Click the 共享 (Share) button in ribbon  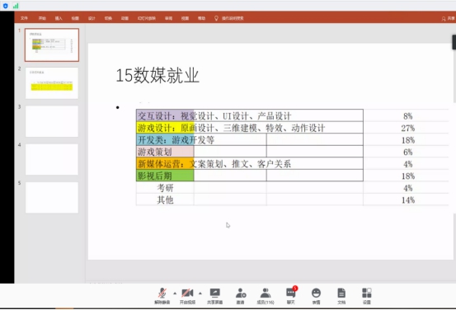[x=448, y=18]
